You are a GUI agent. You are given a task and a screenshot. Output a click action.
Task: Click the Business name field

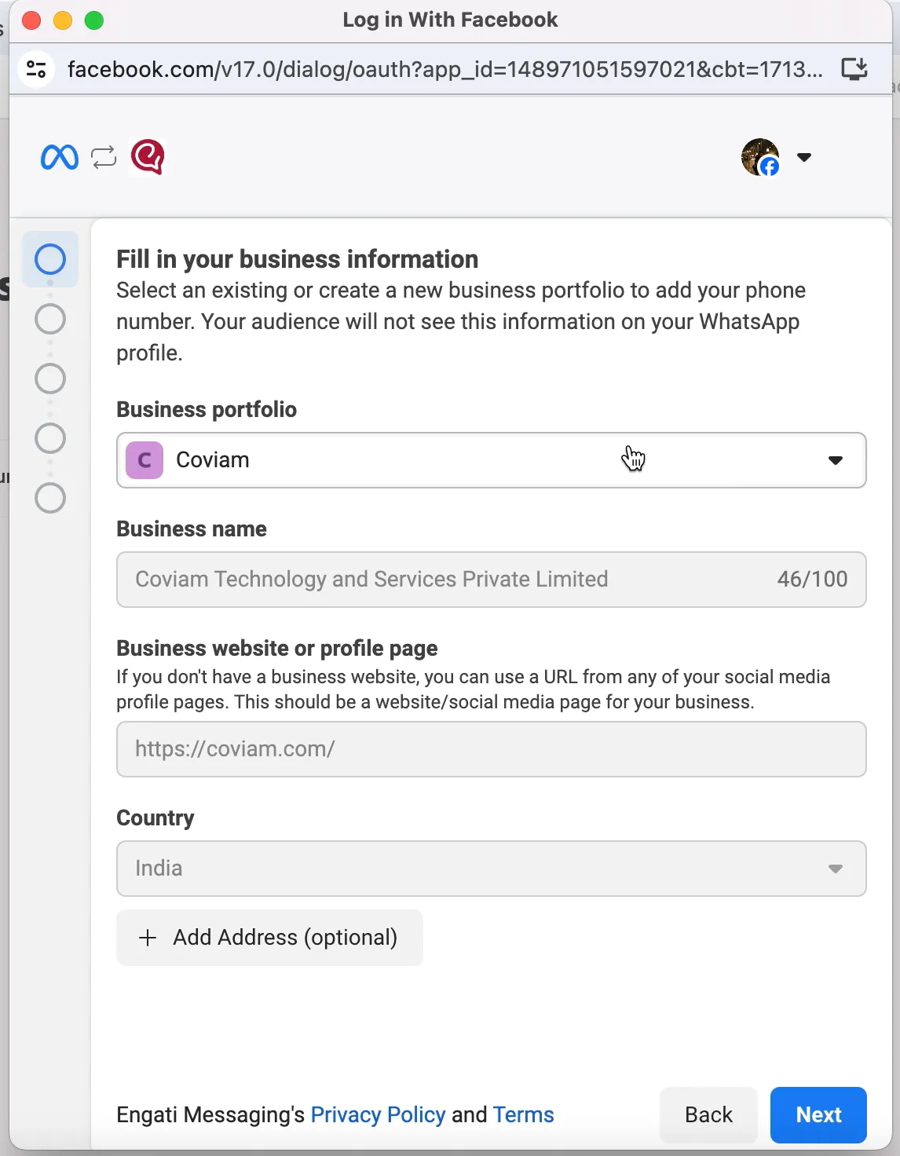click(492, 580)
